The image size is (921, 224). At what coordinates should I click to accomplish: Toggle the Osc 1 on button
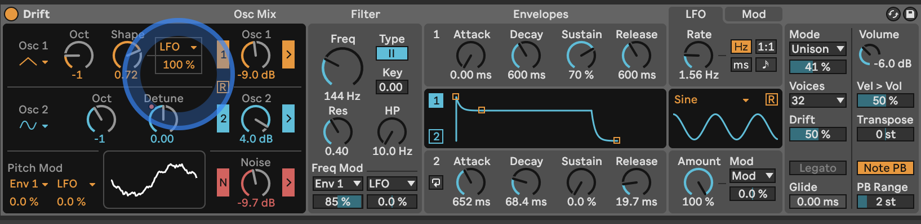(223, 54)
